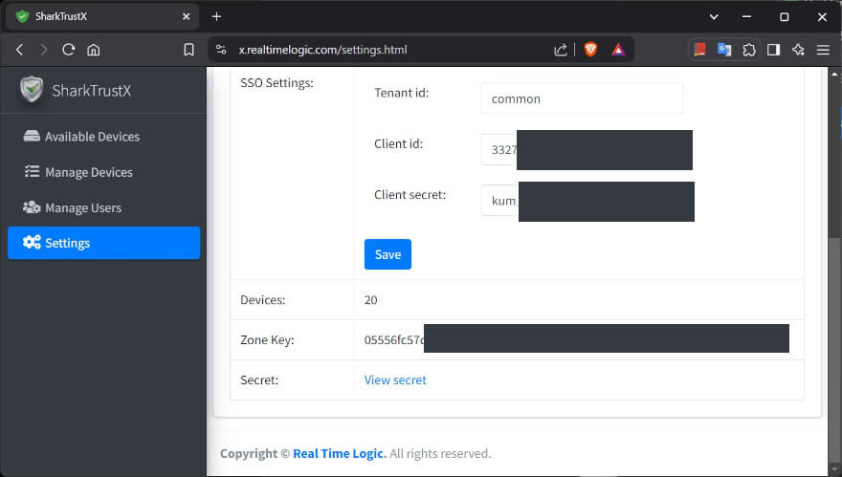
Task: Click the Devices count value 20
Action: pos(370,300)
